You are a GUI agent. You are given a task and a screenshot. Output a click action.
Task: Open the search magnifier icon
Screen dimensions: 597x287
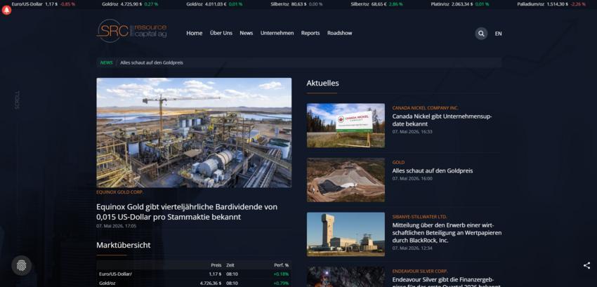coord(481,34)
